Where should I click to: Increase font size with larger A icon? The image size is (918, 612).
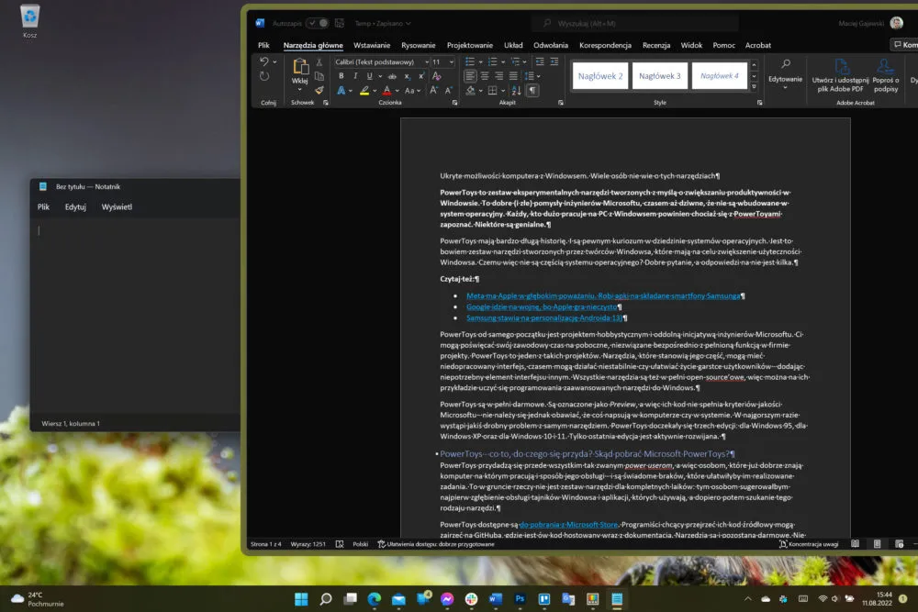coord(433,90)
